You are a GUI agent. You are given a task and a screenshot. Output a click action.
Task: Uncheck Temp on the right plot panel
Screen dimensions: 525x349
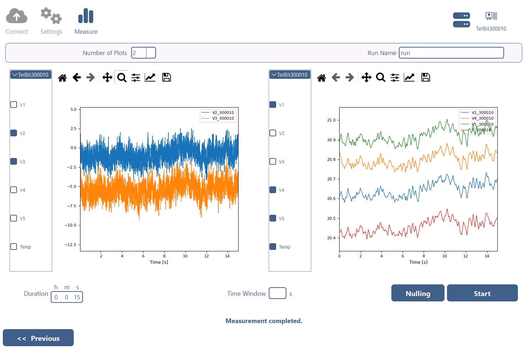[x=273, y=246]
